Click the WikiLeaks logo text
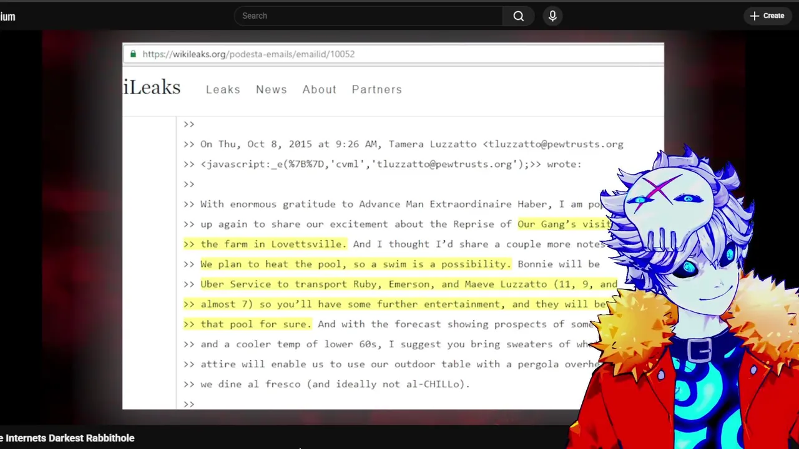This screenshot has width=799, height=449. pyautogui.click(x=152, y=87)
